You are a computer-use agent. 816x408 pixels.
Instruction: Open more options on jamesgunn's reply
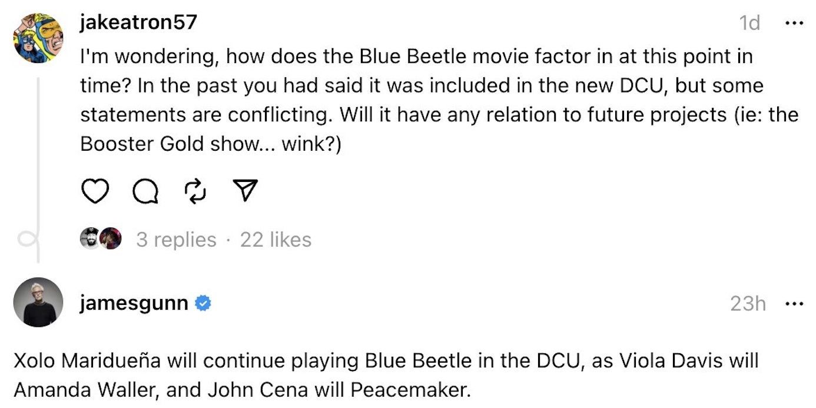tap(794, 304)
